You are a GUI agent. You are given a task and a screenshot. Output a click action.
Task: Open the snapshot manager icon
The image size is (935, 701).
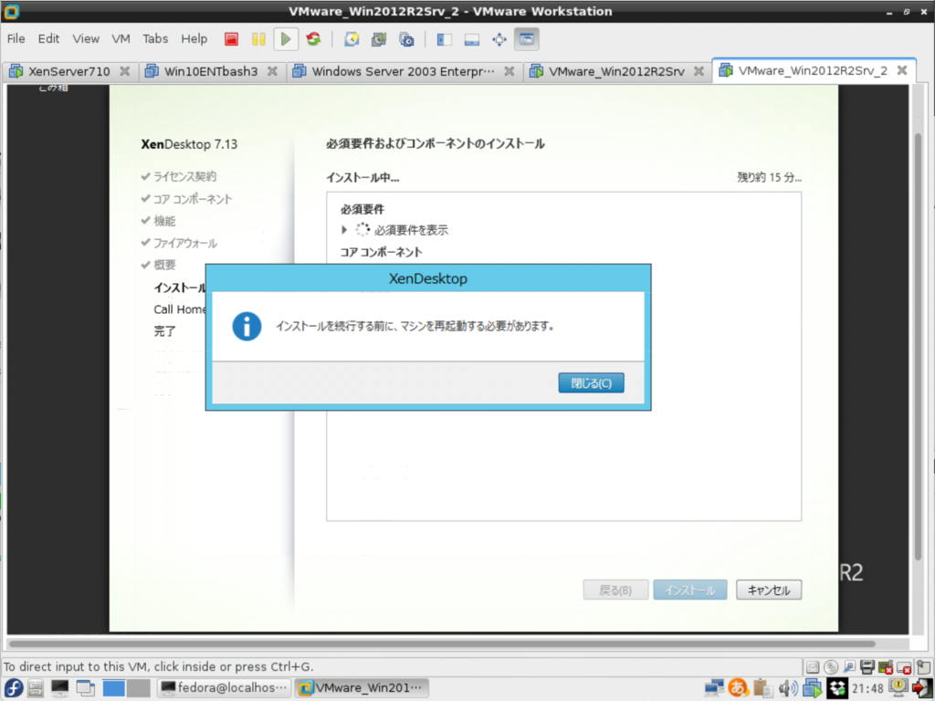(406, 39)
